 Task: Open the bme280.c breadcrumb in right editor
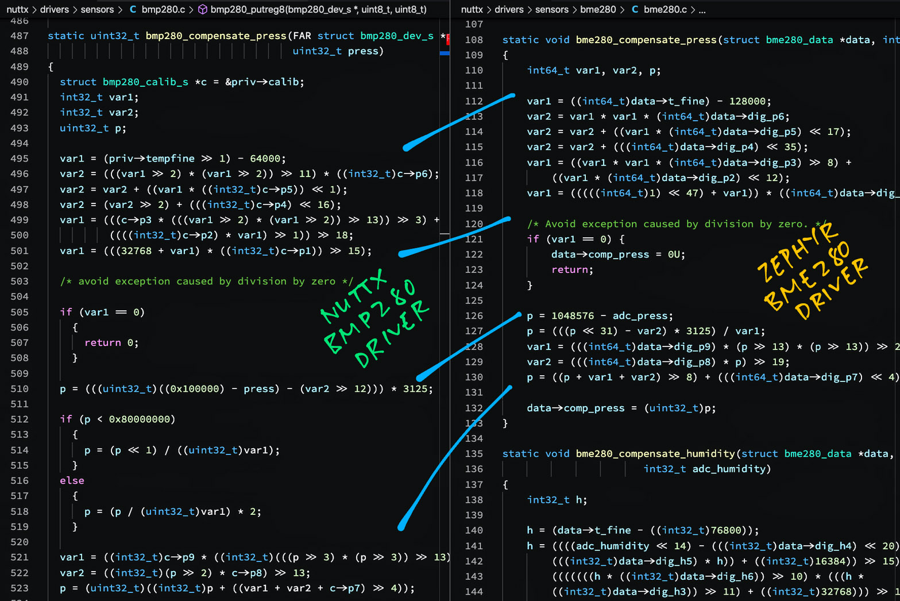[x=665, y=9]
